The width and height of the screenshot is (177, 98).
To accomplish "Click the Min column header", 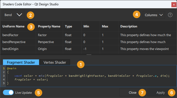I will coord(91,26).
